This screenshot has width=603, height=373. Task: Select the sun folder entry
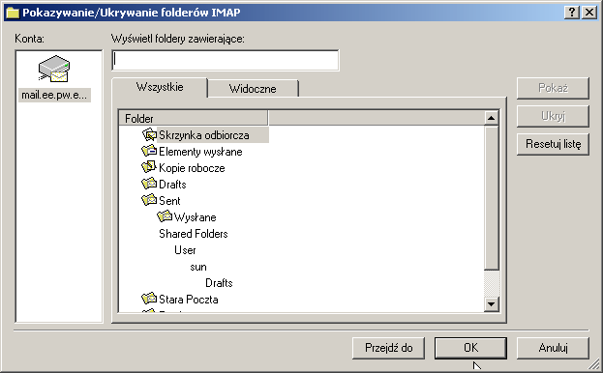pyautogui.click(x=198, y=267)
